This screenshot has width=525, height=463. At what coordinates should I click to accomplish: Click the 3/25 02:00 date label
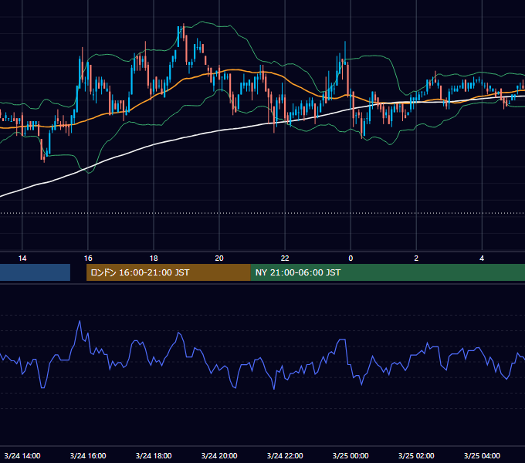coord(416,455)
